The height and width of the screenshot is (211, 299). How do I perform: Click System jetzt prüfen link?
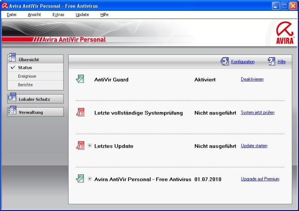click(x=257, y=113)
